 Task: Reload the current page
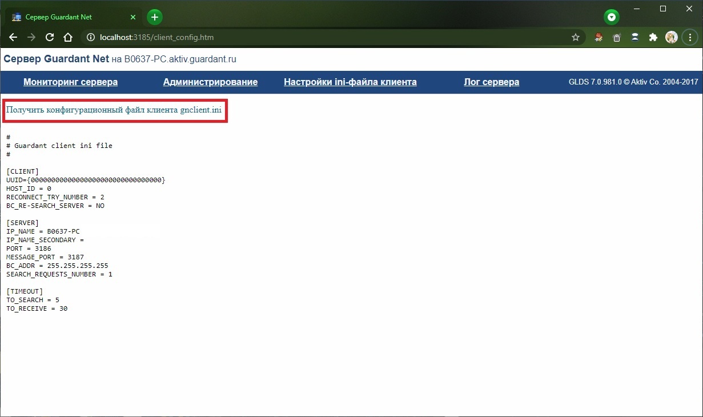point(50,38)
